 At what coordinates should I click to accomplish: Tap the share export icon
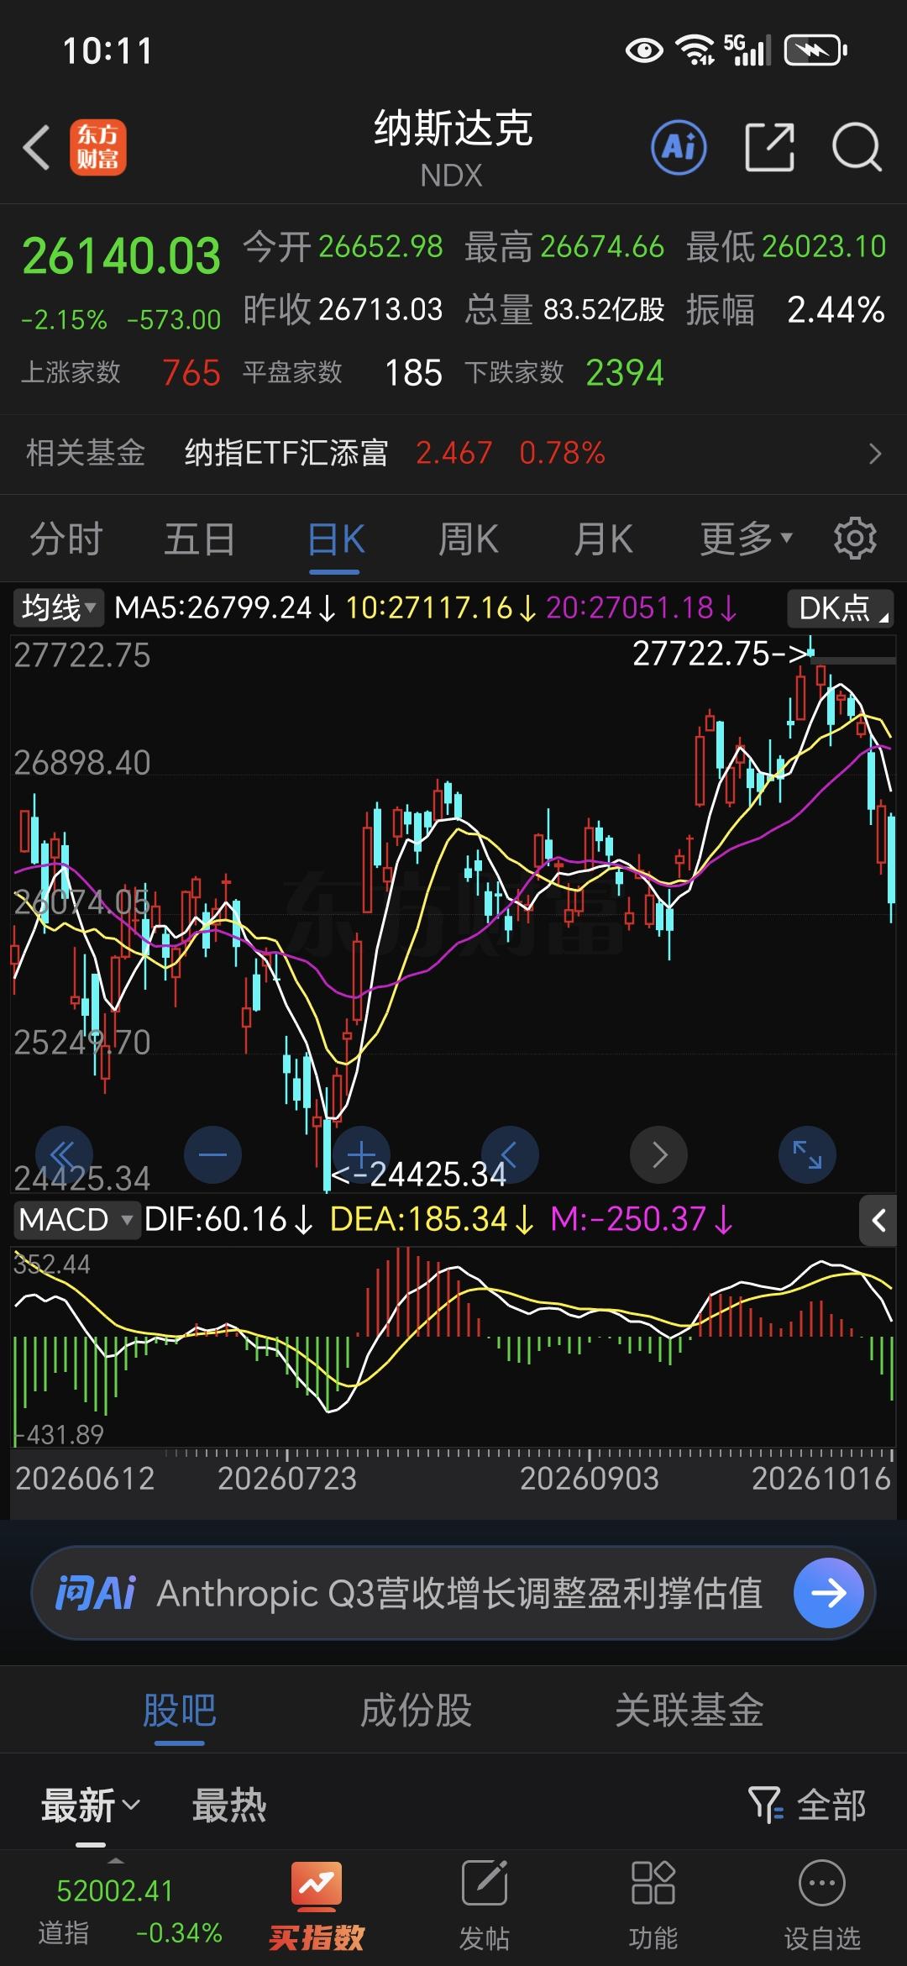click(769, 147)
